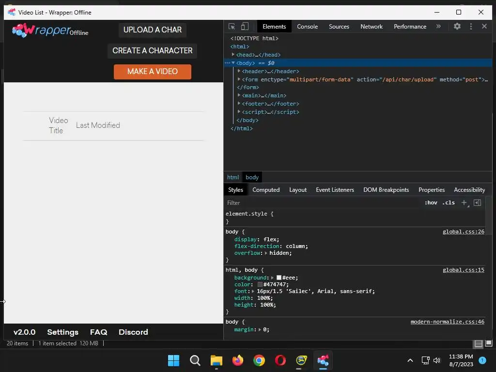The image size is (496, 372).
Task: Open DevTools three-dot options menu
Action: coord(471,26)
